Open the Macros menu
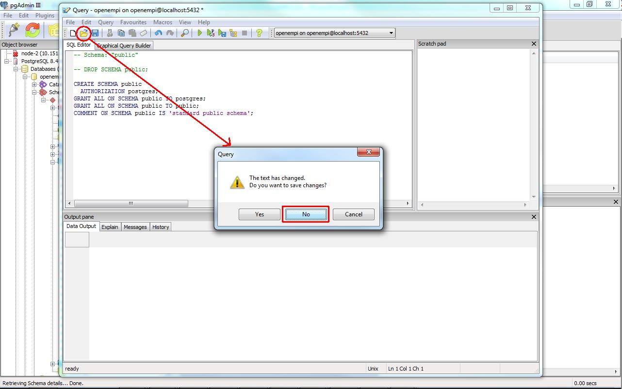 [163, 22]
